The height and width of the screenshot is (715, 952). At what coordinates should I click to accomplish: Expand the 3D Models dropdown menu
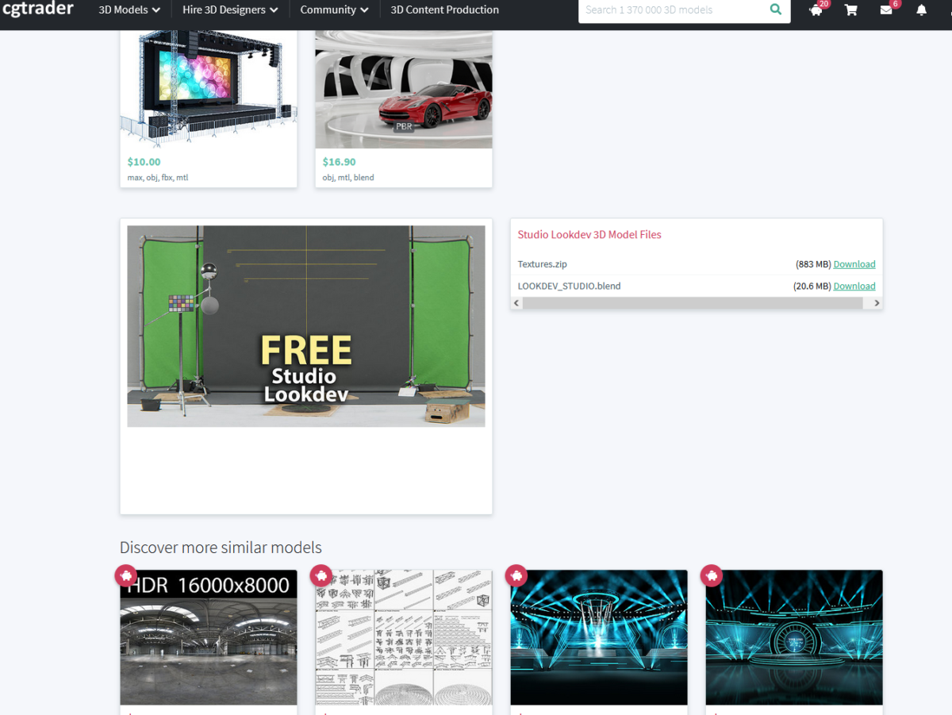pyautogui.click(x=129, y=10)
